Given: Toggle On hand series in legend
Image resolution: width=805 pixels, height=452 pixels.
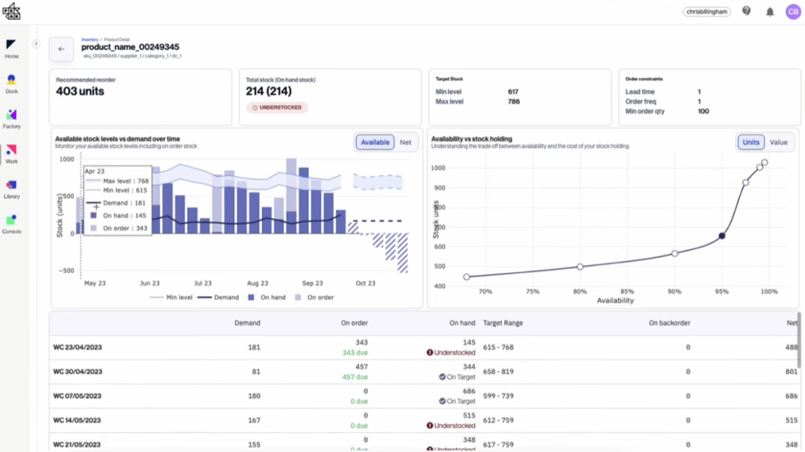Looking at the screenshot, I should [x=267, y=298].
